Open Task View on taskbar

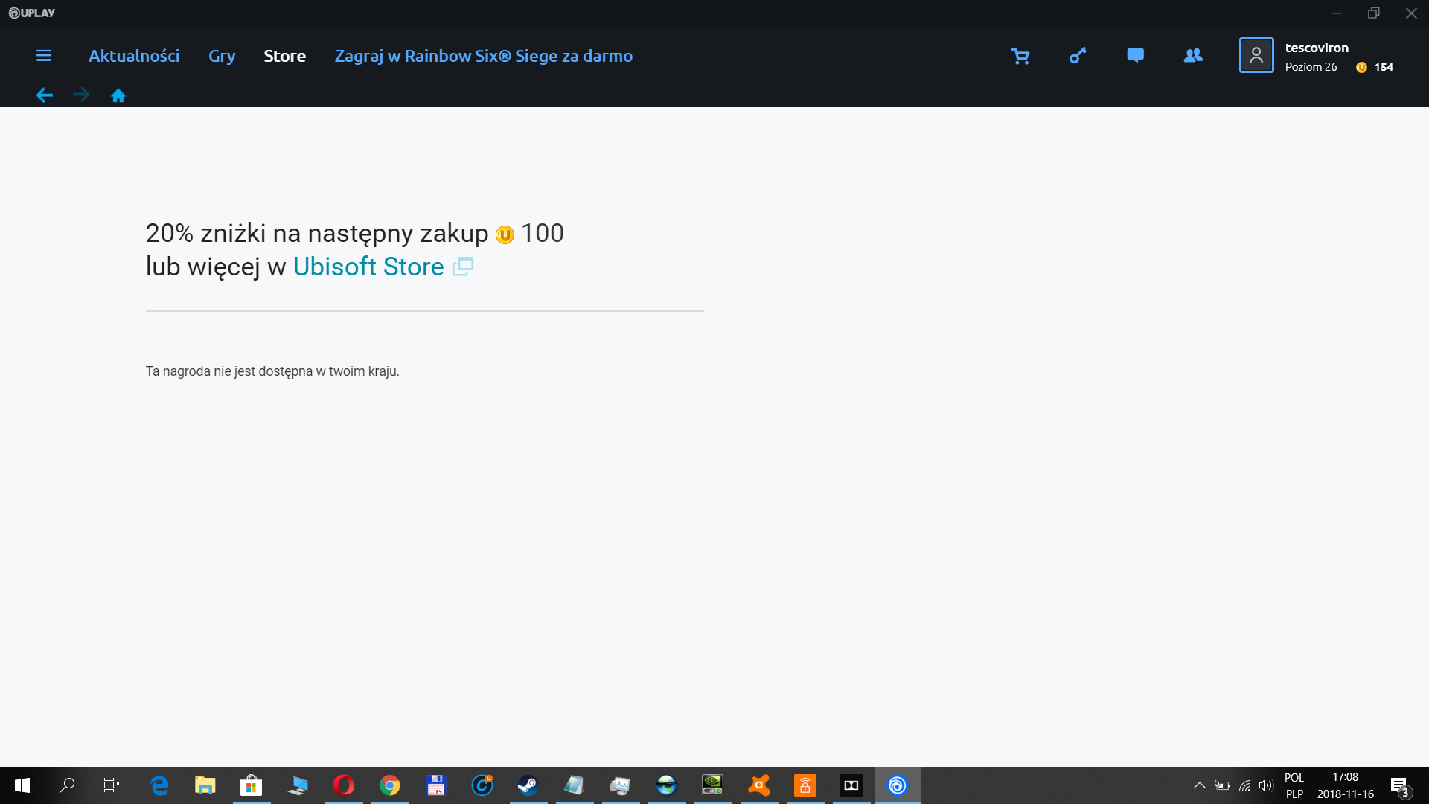(112, 785)
